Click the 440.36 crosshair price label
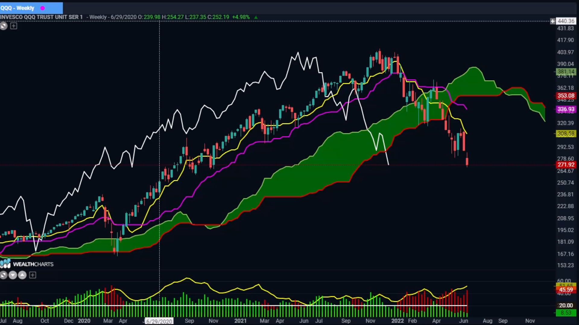 [x=566, y=21]
